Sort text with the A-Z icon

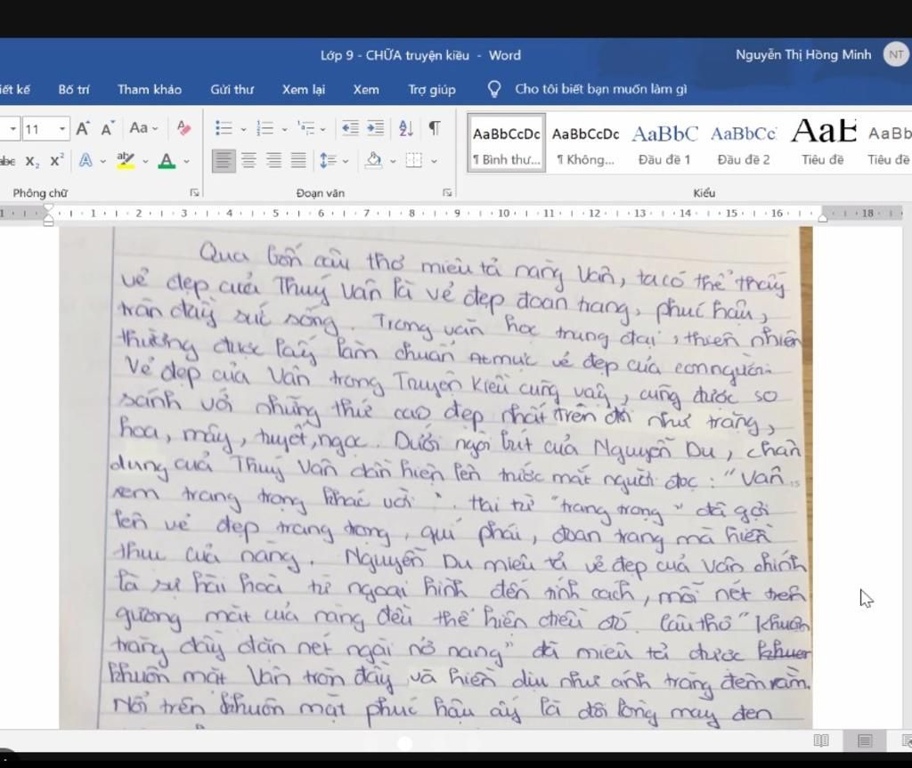tap(406, 128)
